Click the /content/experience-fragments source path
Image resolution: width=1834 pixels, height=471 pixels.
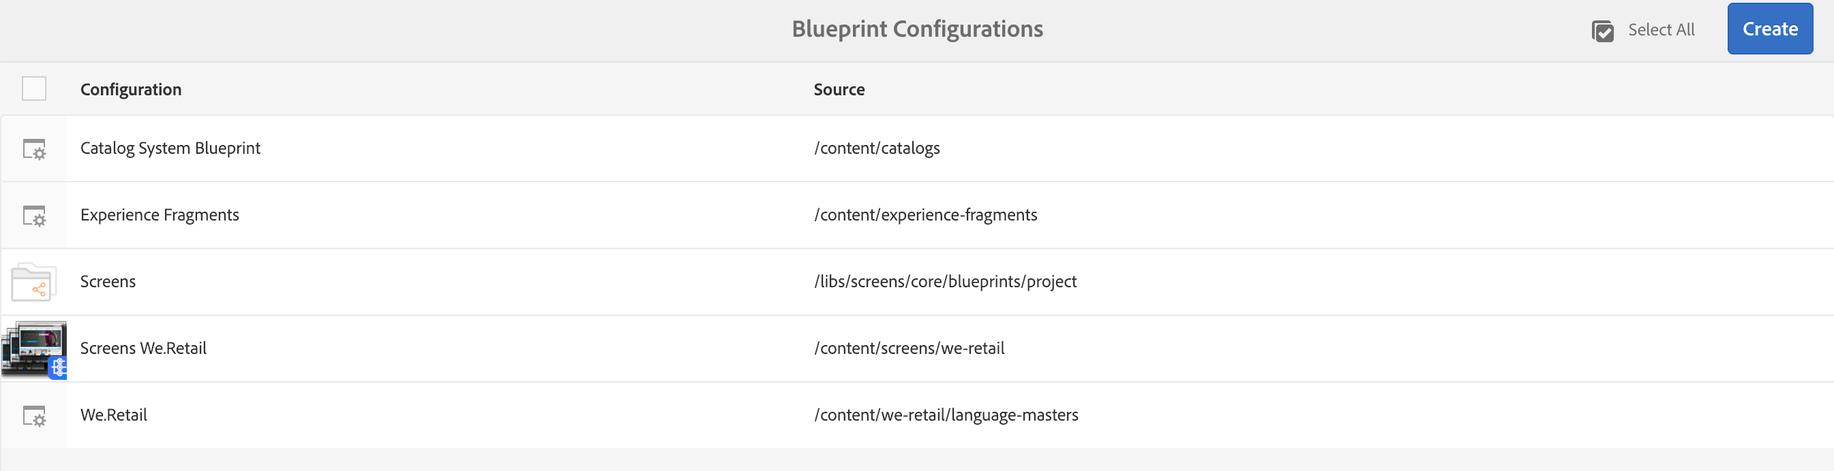924,215
